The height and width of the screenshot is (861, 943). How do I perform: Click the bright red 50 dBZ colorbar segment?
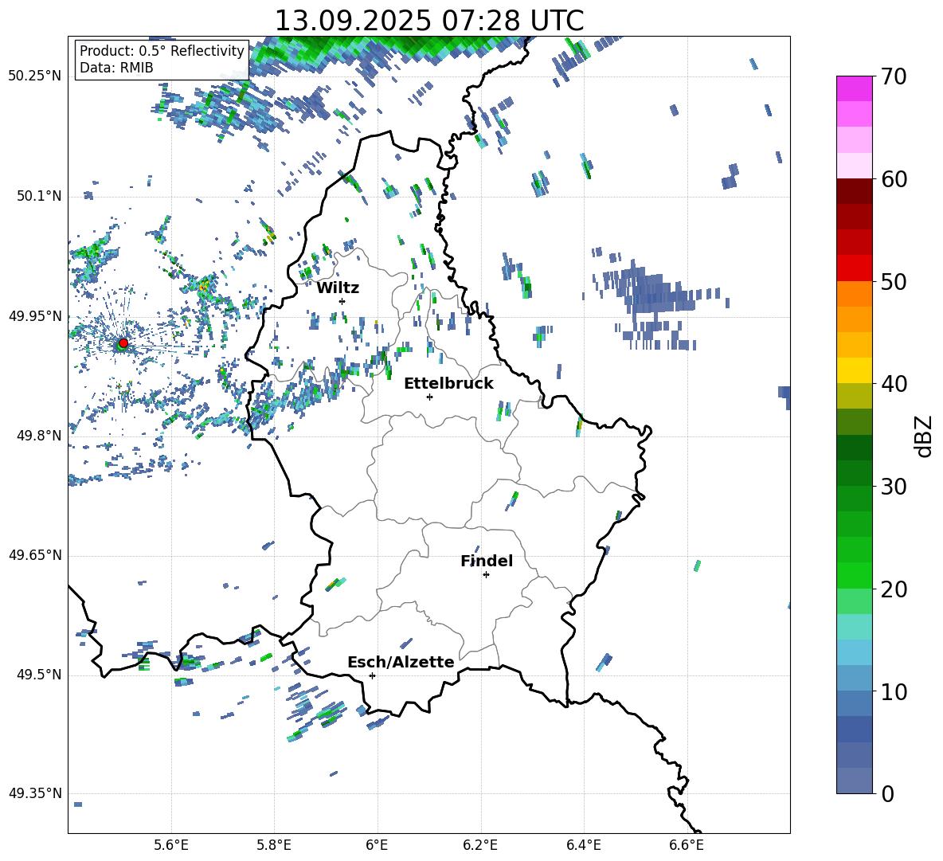coord(855,268)
